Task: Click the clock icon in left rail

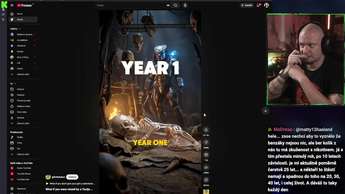Action: 3,14
